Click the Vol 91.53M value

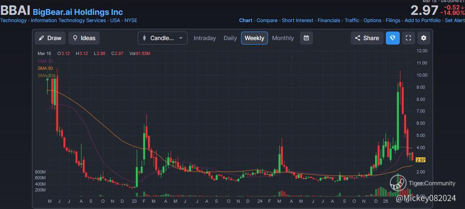140,54
